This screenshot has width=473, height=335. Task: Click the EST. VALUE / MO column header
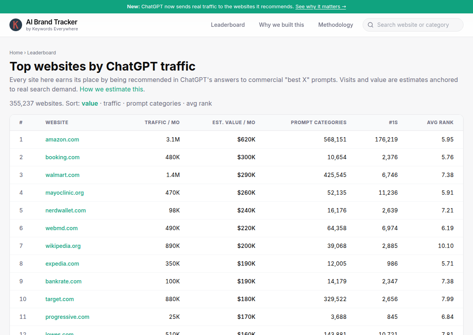(x=234, y=123)
